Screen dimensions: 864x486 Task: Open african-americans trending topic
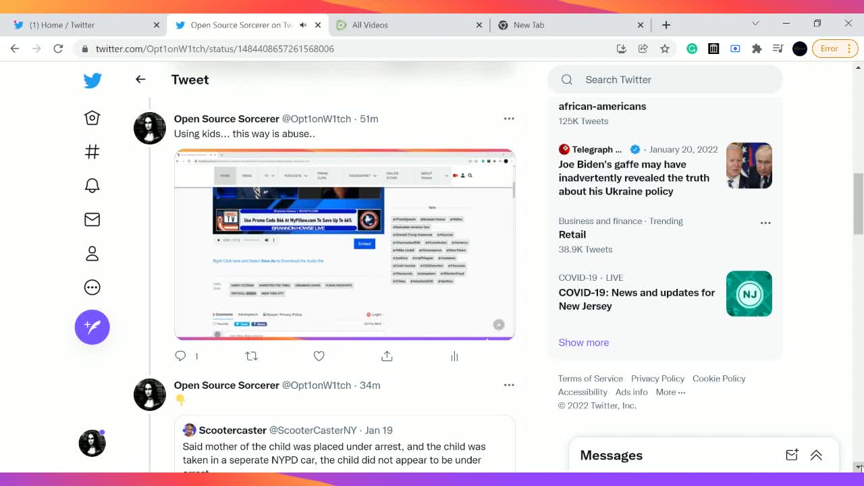pyautogui.click(x=602, y=106)
